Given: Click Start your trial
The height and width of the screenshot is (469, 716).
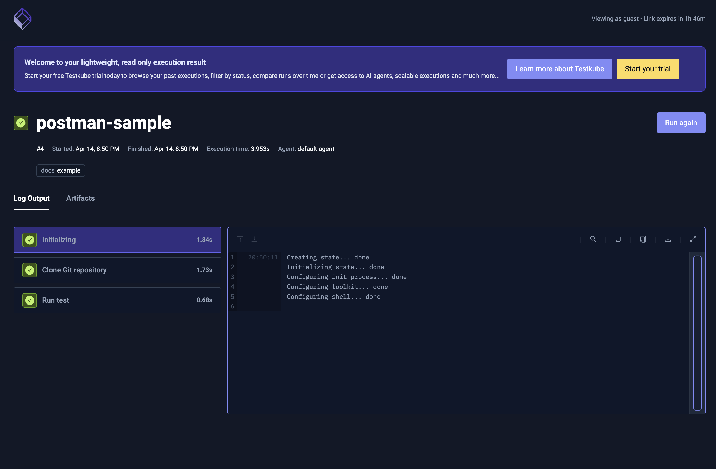Looking at the screenshot, I should [648, 69].
